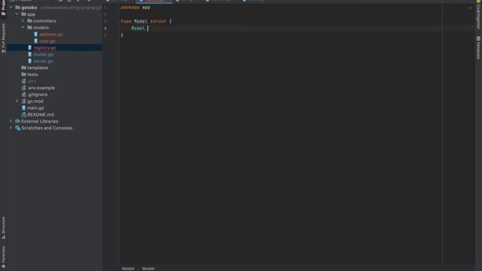
Task: Open the Pull Requests tool window
Action: pyautogui.click(x=3, y=38)
